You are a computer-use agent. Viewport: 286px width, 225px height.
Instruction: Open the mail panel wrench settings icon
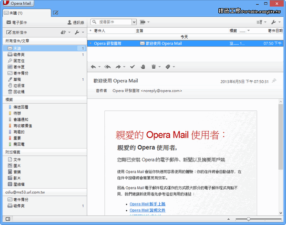pyautogui.click(x=77, y=32)
